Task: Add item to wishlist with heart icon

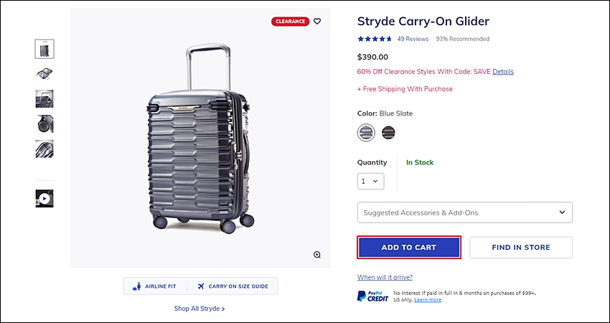Action: click(317, 22)
